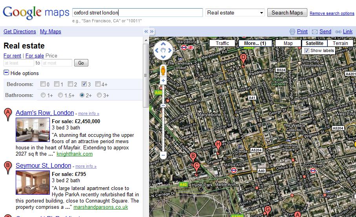Pan the map left with arrow control
The image size is (356, 217).
157,50
